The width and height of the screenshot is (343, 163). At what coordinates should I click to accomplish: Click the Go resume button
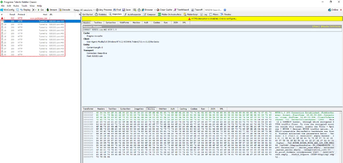(x=41, y=10)
